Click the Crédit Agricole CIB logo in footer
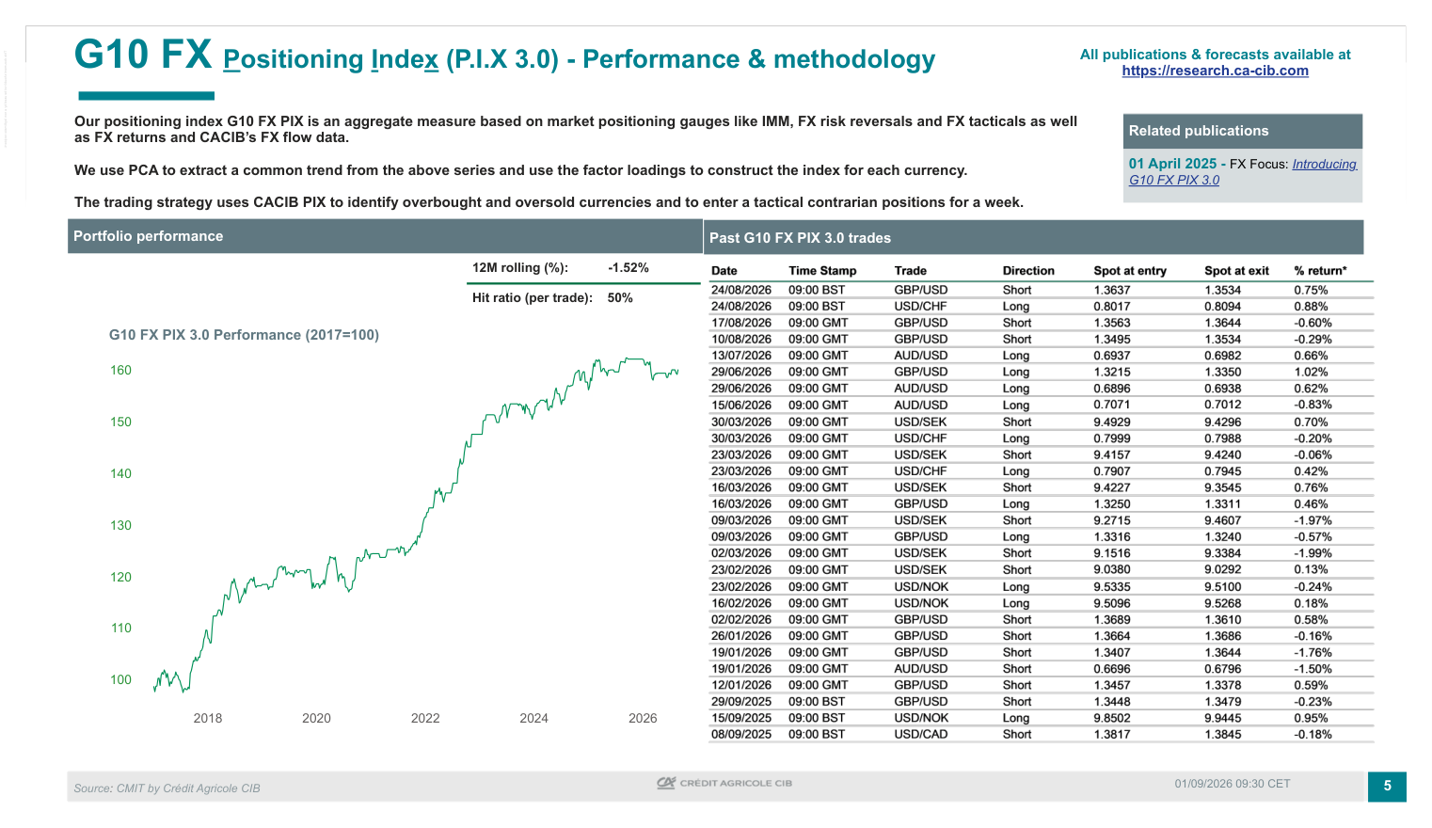 click(724, 783)
